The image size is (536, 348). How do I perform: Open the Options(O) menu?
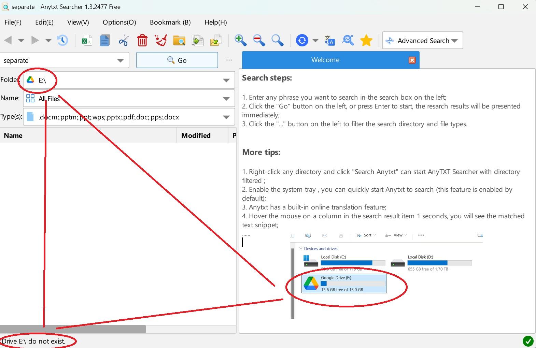pos(119,22)
